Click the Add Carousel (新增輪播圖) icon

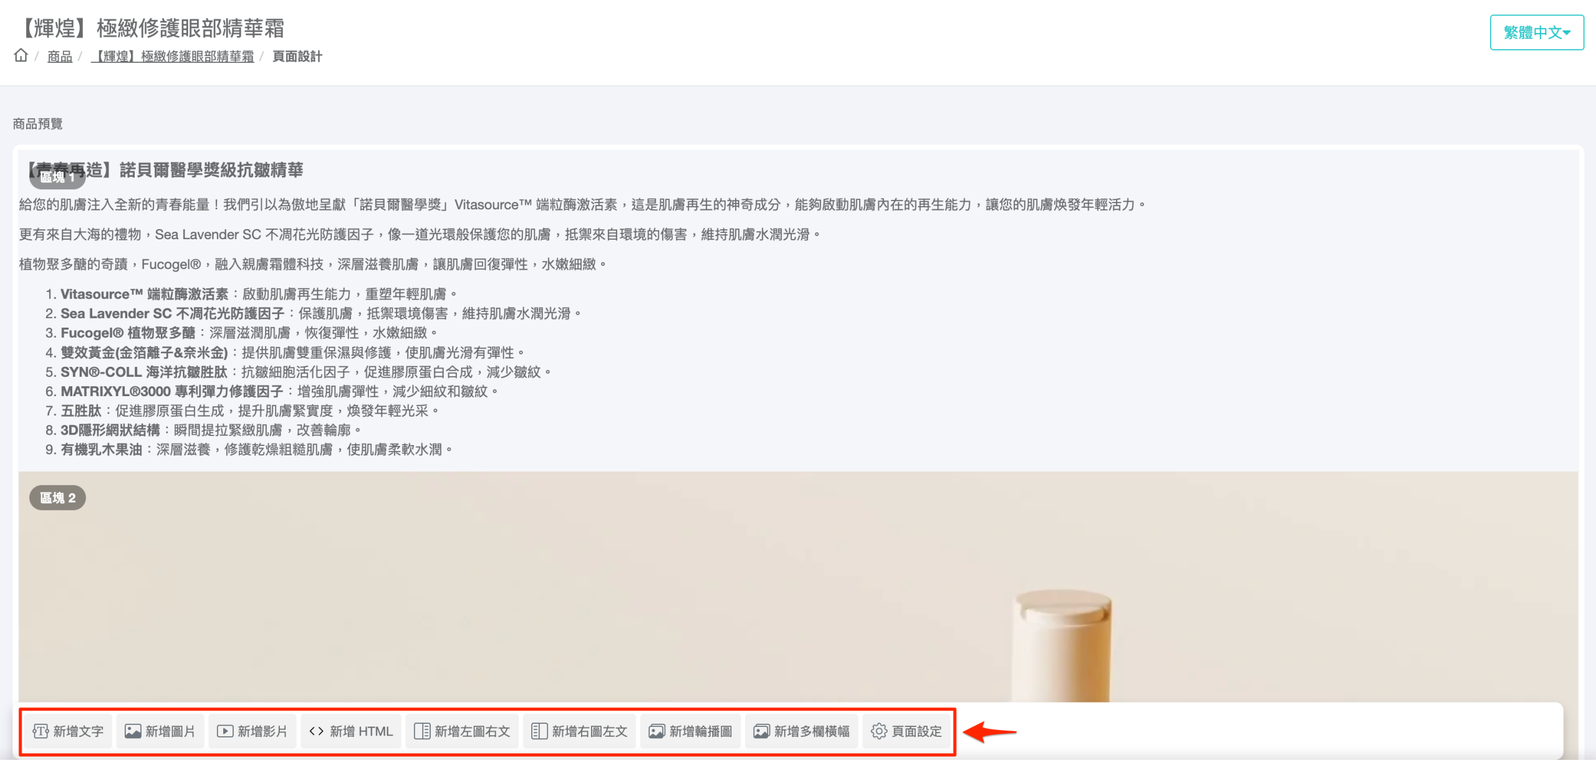tap(656, 731)
